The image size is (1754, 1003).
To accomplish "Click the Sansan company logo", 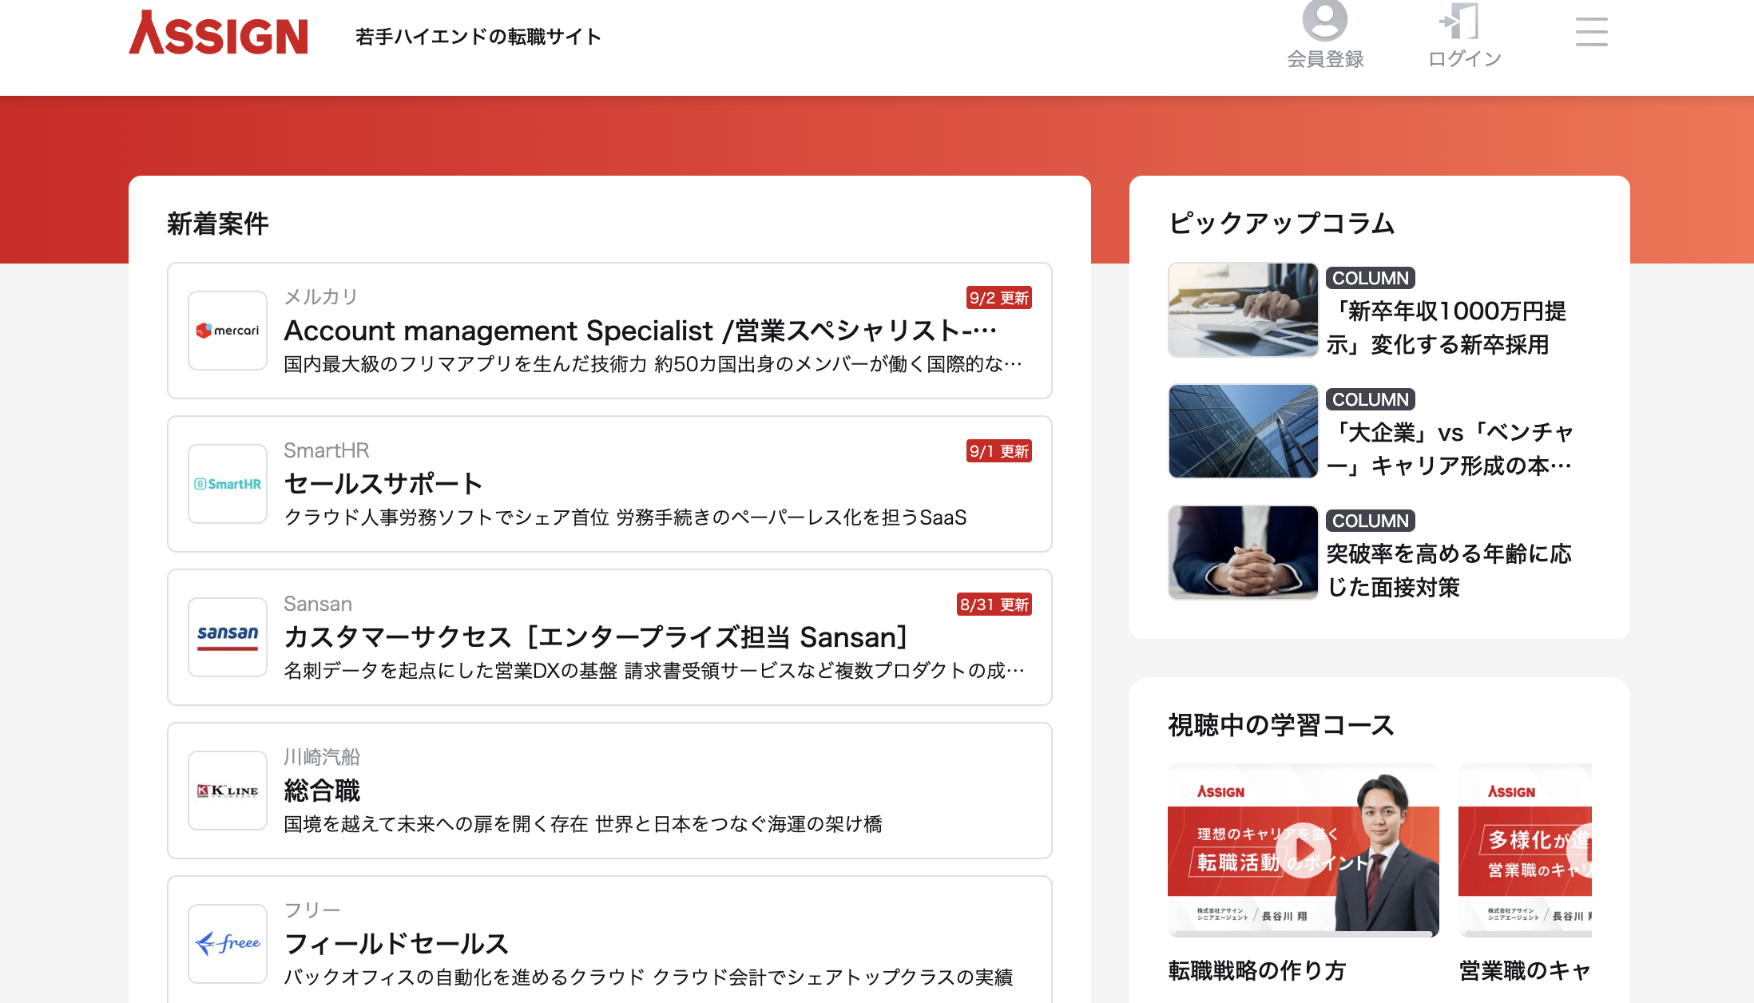I will click(228, 637).
